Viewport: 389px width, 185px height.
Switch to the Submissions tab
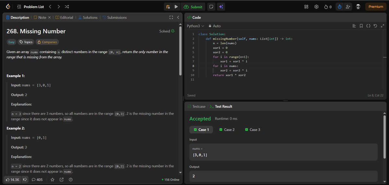click(114, 17)
